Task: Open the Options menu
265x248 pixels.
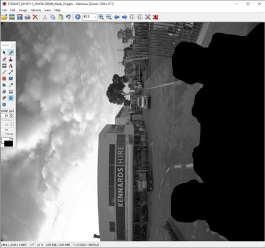Action: tap(36, 10)
